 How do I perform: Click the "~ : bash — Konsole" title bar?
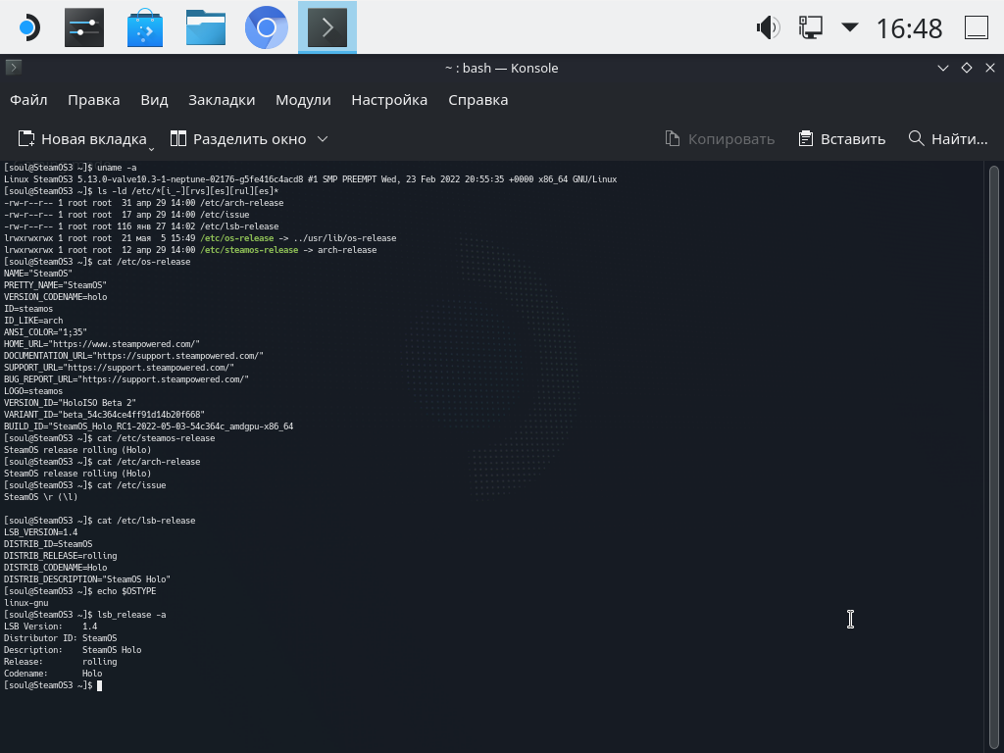pyautogui.click(x=501, y=68)
